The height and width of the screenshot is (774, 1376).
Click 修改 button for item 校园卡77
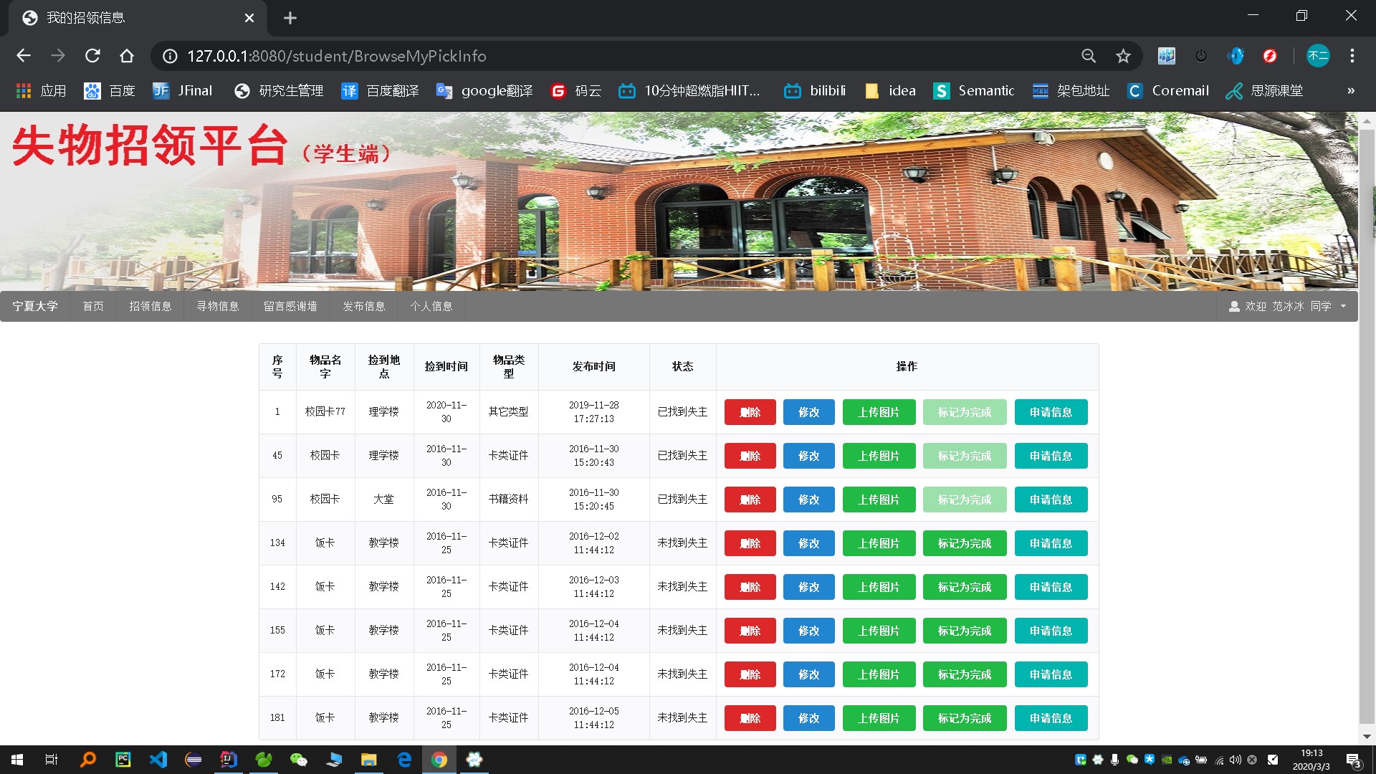808,412
